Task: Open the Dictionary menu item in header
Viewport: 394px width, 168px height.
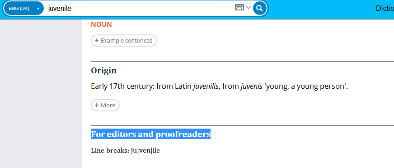Action: (x=385, y=9)
